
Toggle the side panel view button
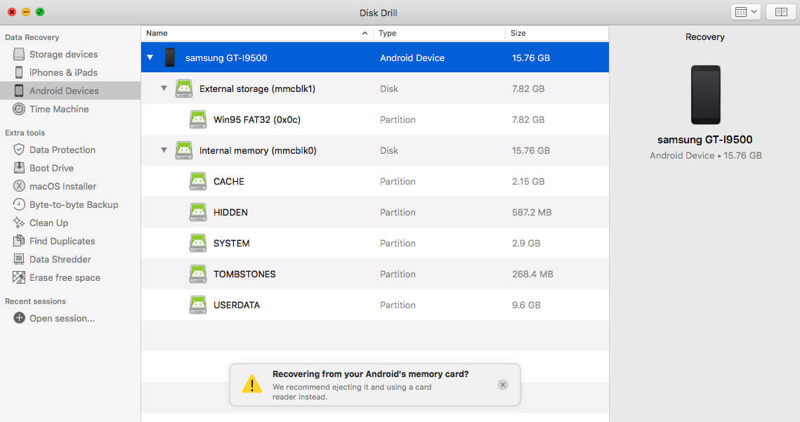pyautogui.click(x=780, y=12)
